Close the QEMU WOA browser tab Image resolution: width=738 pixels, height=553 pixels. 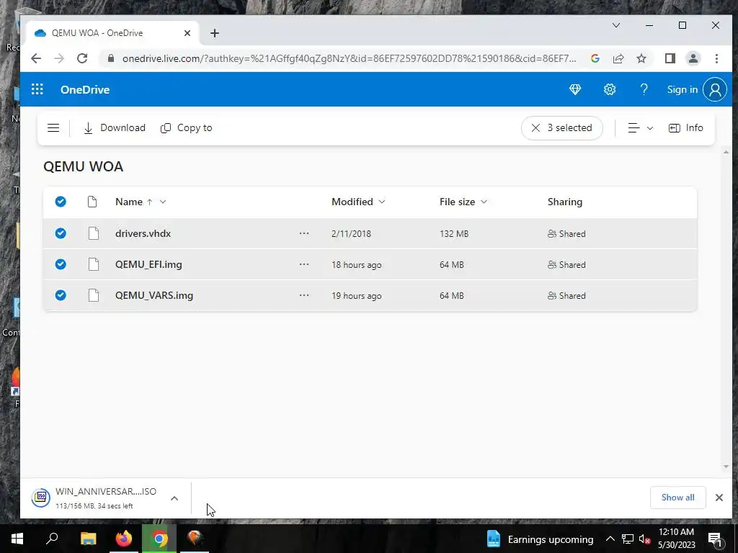[x=187, y=33]
